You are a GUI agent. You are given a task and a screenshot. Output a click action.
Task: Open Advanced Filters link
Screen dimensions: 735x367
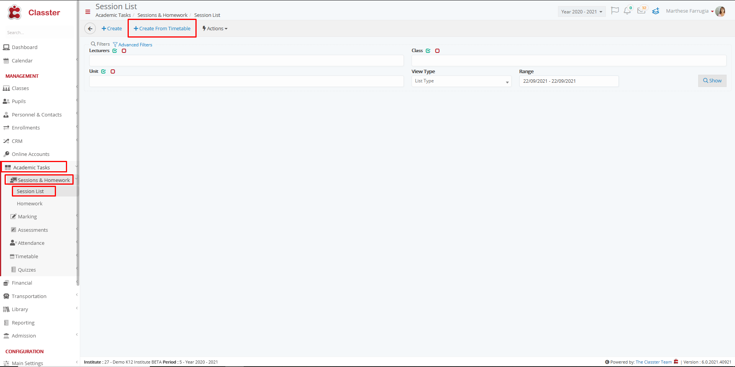(x=133, y=45)
